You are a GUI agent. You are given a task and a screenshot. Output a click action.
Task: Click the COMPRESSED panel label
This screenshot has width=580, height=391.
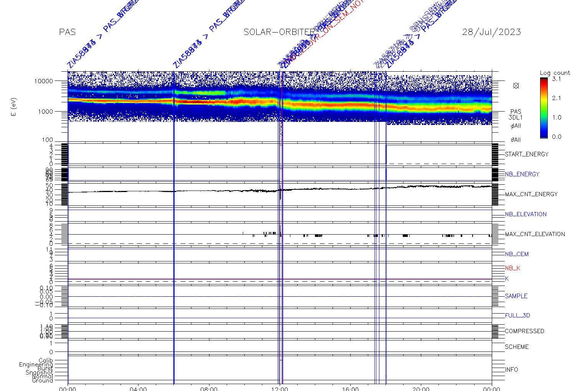click(524, 331)
